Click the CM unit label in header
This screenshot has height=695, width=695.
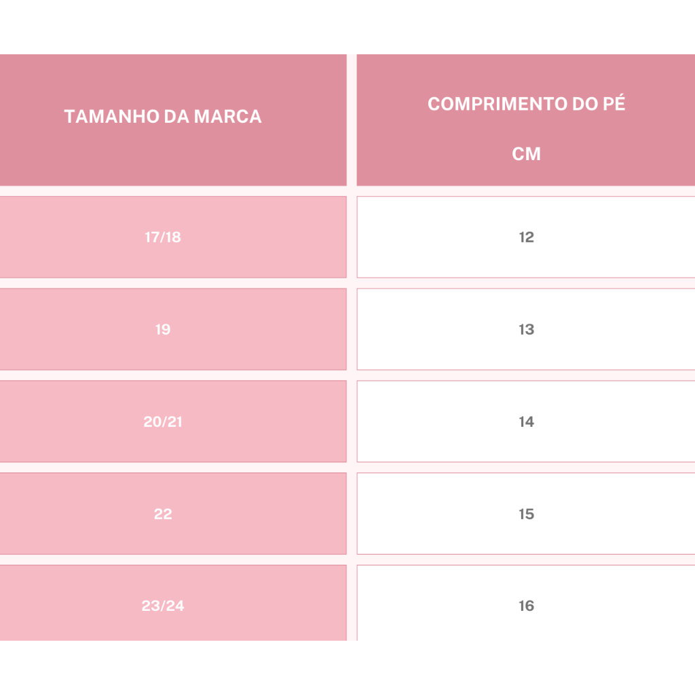click(526, 154)
